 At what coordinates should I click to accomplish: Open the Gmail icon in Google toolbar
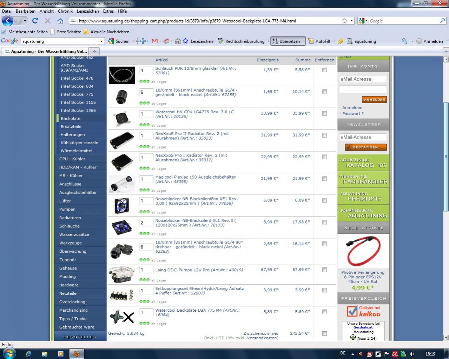(154, 41)
